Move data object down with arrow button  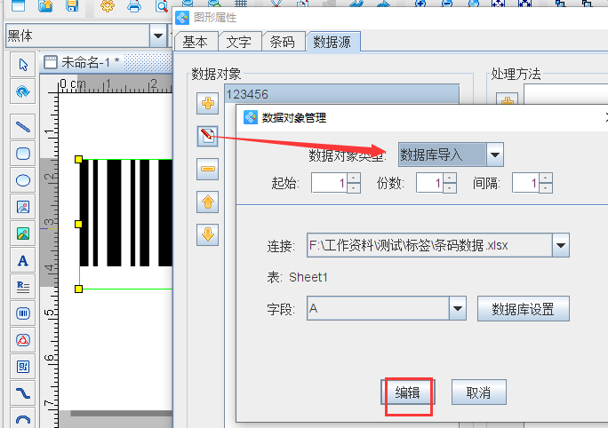coord(207,234)
